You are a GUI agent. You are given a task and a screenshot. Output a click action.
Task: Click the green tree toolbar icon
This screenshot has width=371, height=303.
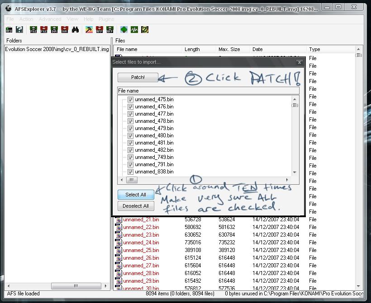tap(124, 29)
